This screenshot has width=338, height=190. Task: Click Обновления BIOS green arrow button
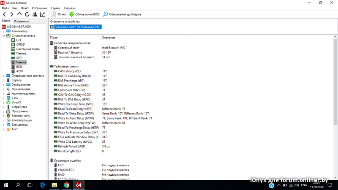pos(84,14)
